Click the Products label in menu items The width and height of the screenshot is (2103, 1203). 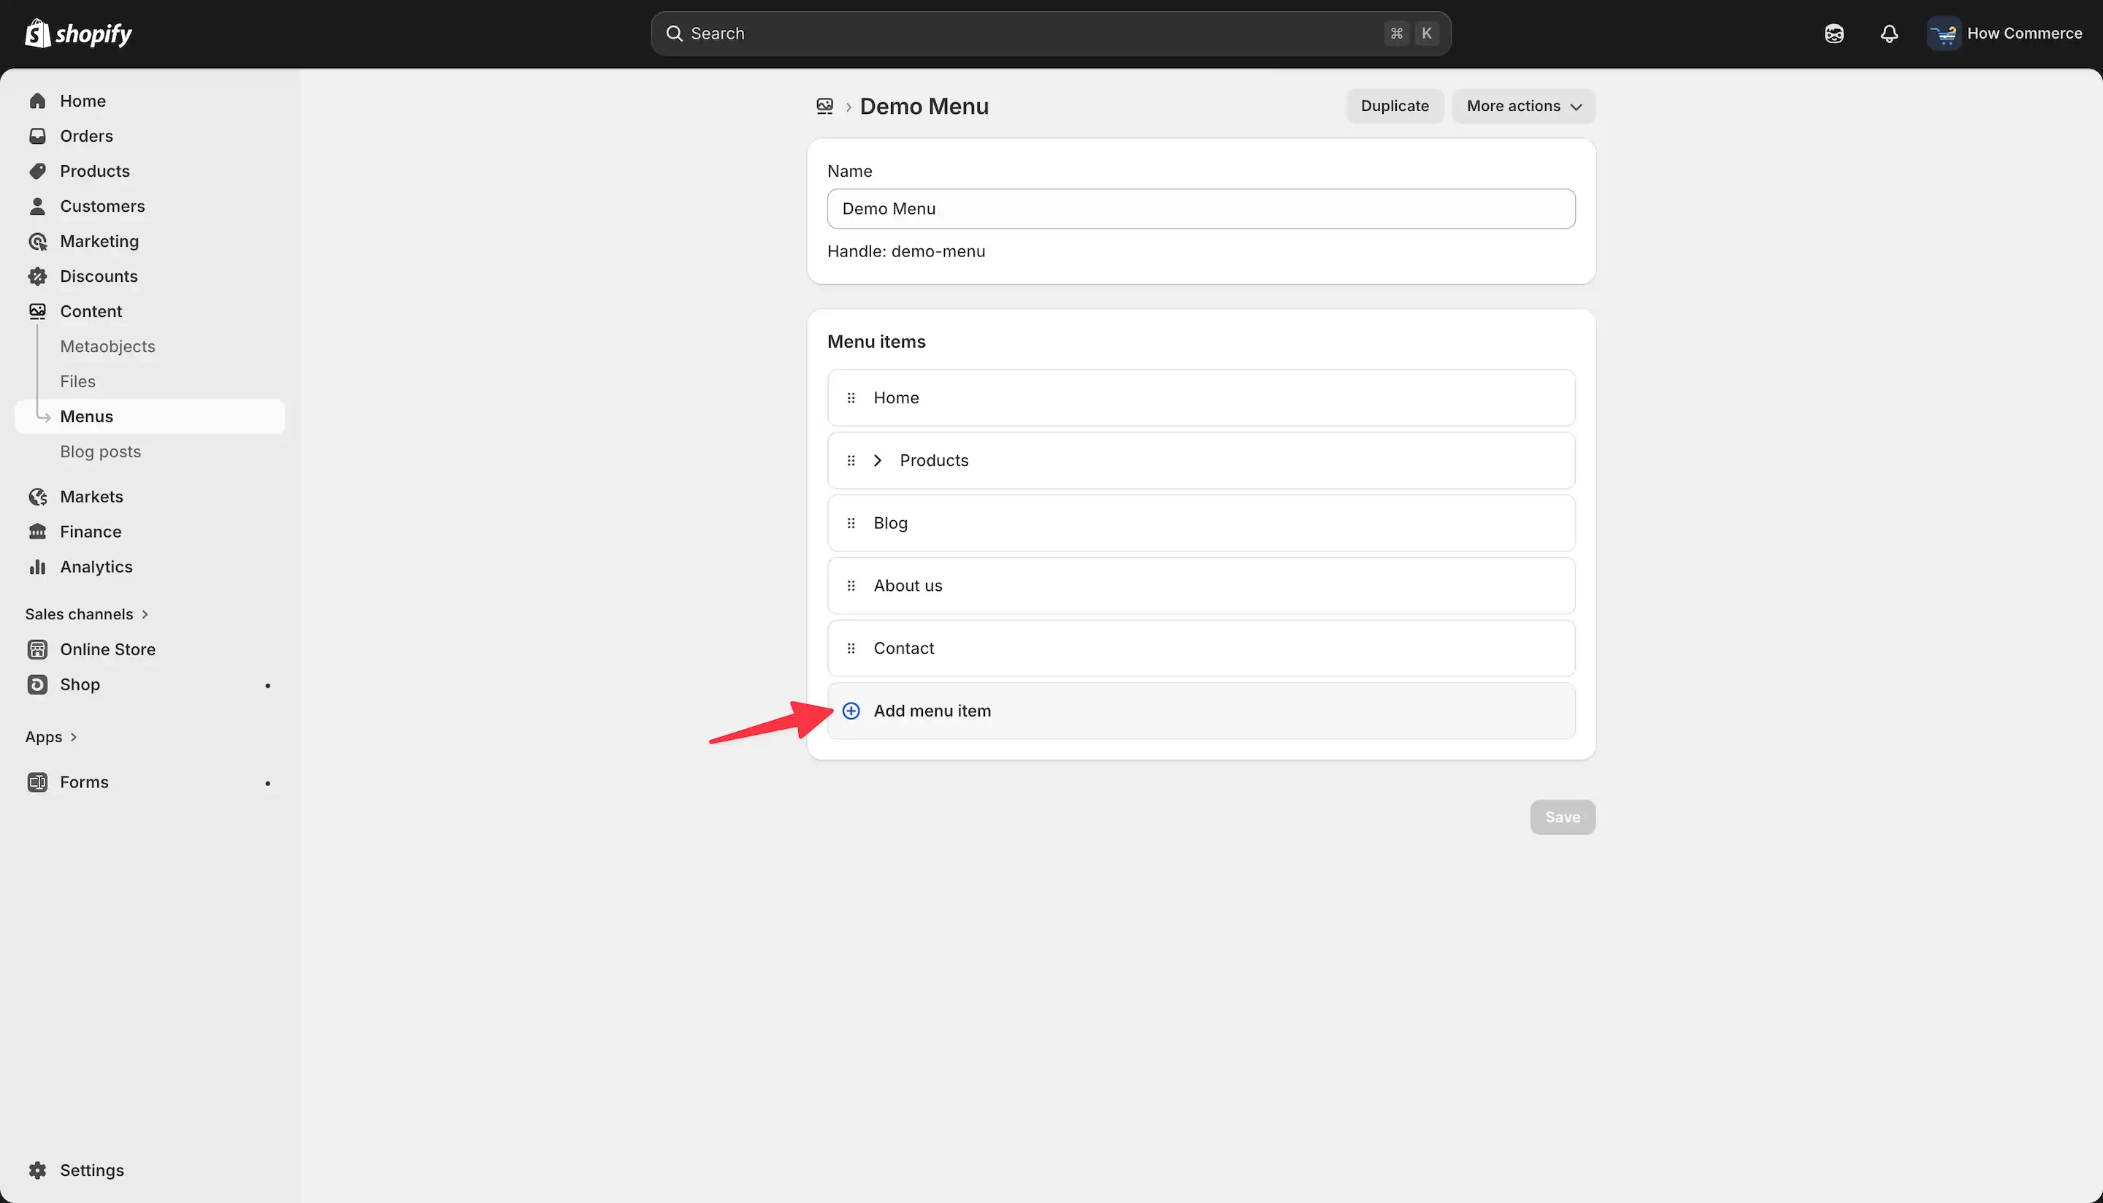934,460
